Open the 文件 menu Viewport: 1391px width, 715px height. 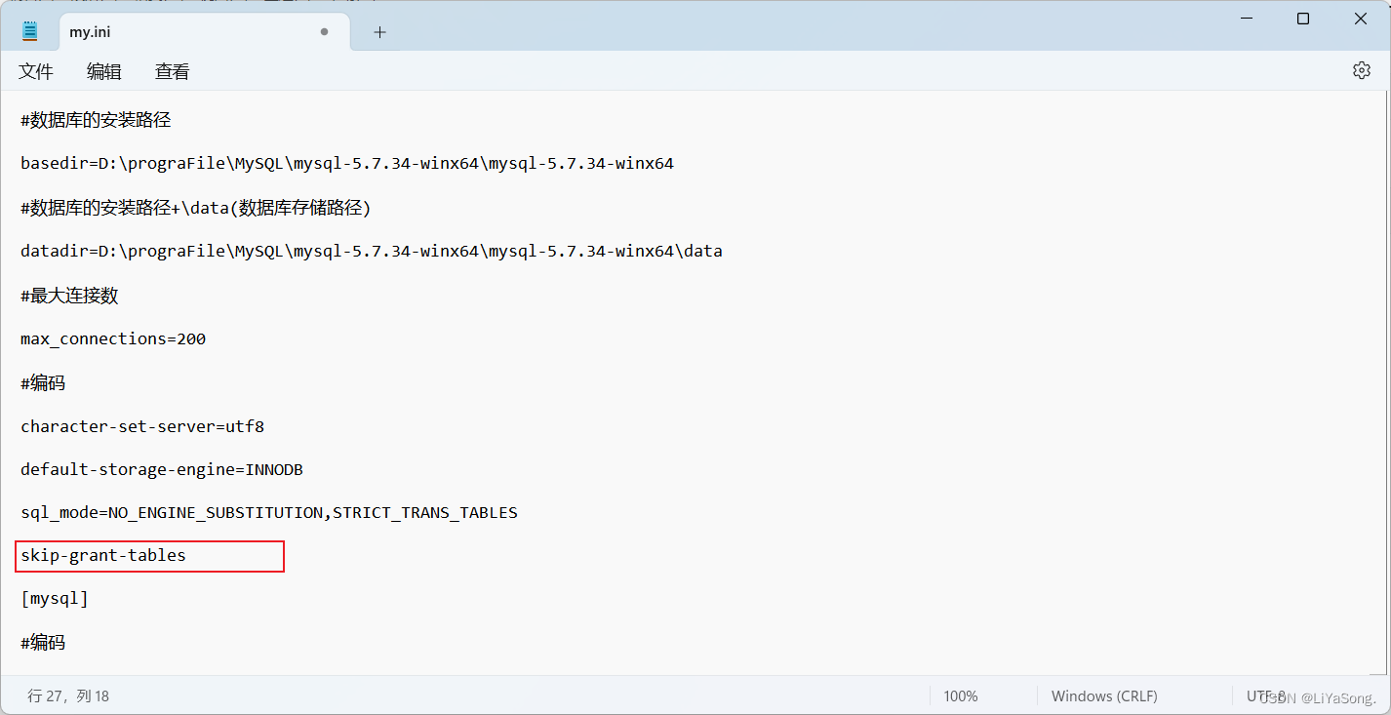(x=36, y=71)
